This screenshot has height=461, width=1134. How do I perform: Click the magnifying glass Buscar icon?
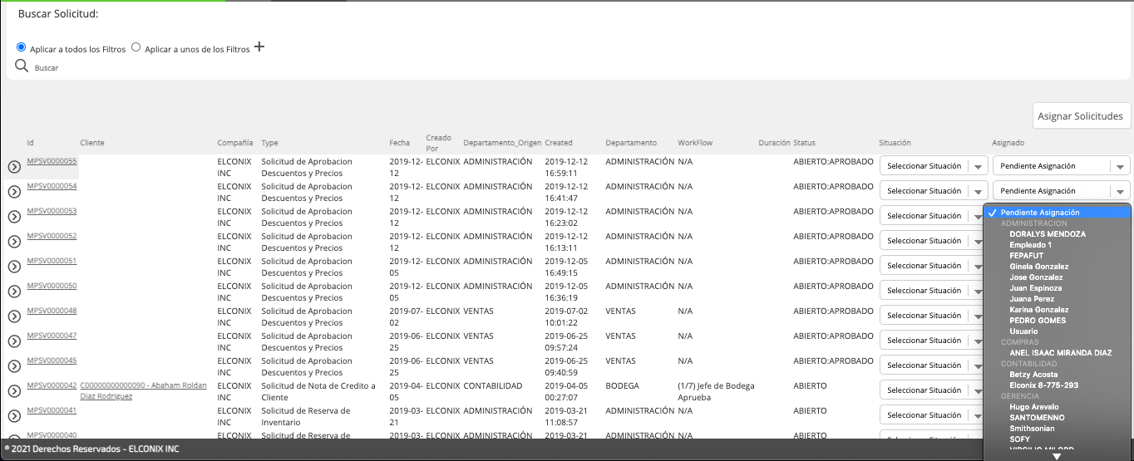22,66
